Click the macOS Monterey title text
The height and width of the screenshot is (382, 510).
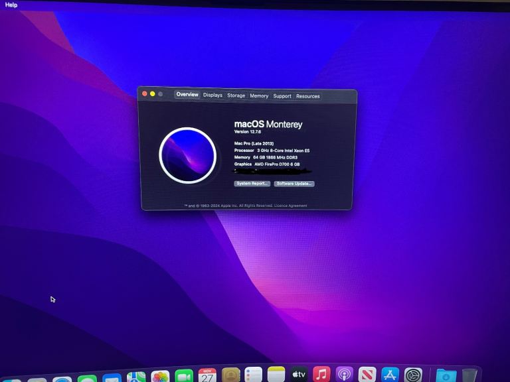[268, 124]
